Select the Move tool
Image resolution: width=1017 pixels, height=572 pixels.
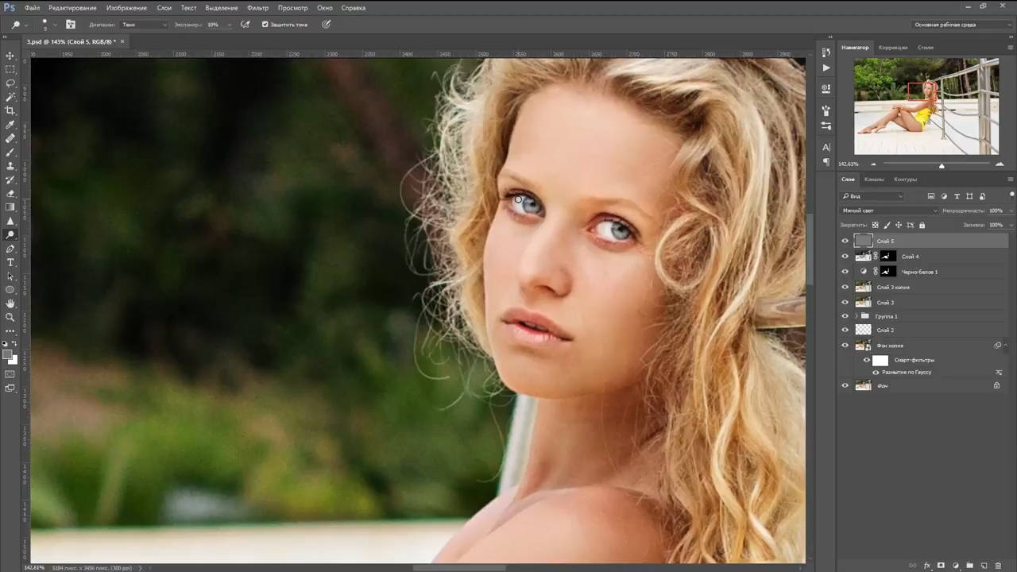pyautogui.click(x=10, y=56)
